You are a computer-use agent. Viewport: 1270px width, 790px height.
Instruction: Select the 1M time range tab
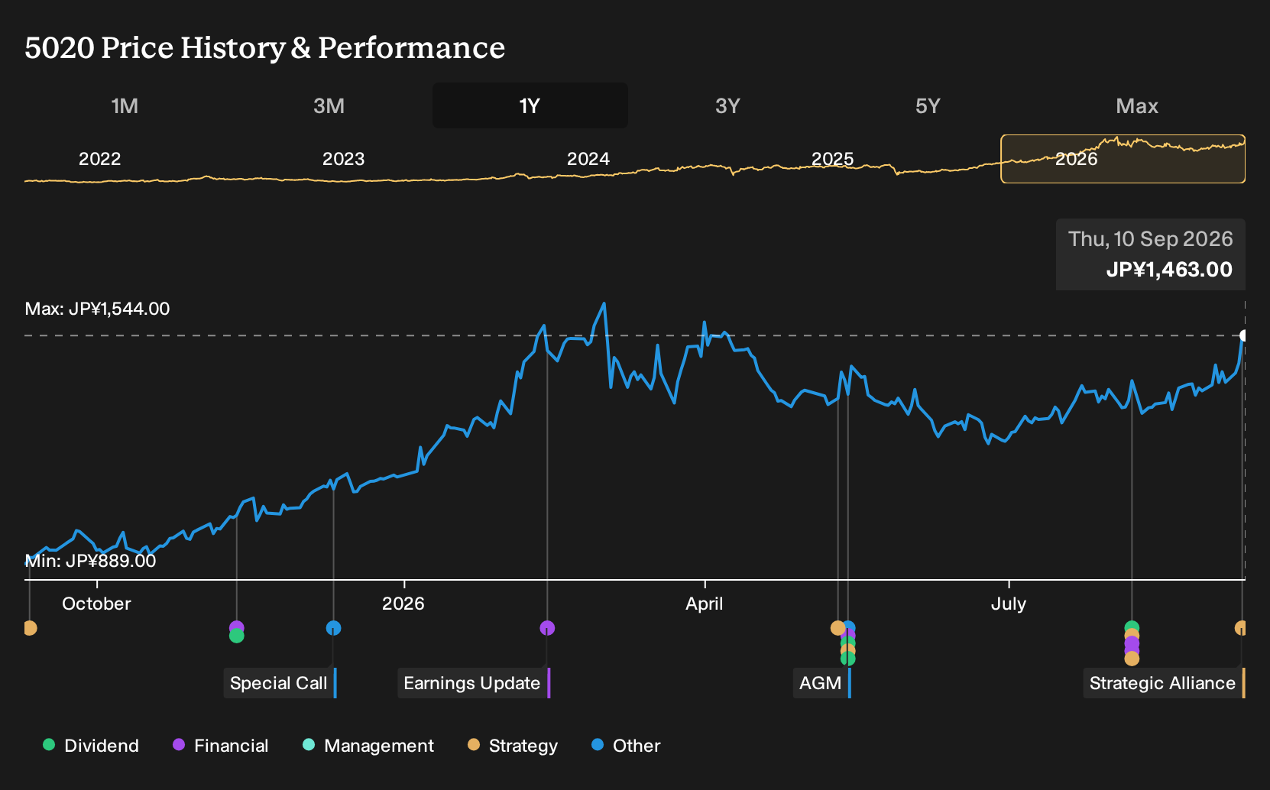pyautogui.click(x=125, y=105)
